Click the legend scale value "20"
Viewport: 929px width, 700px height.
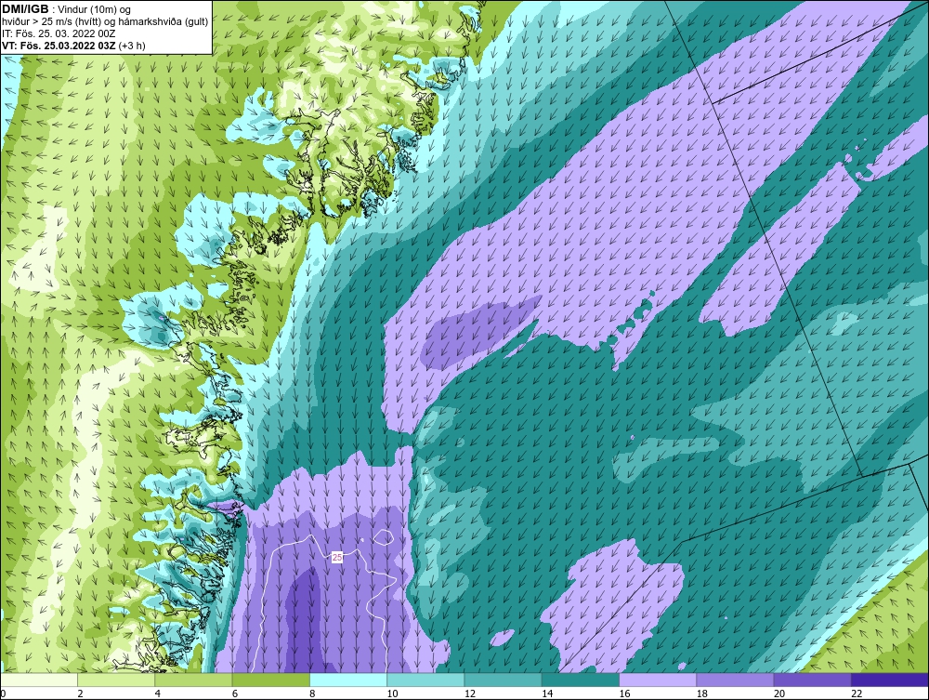[779, 693]
